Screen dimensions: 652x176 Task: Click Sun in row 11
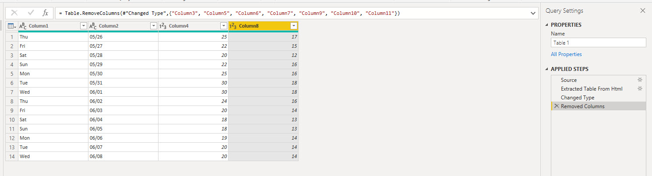click(x=53, y=129)
